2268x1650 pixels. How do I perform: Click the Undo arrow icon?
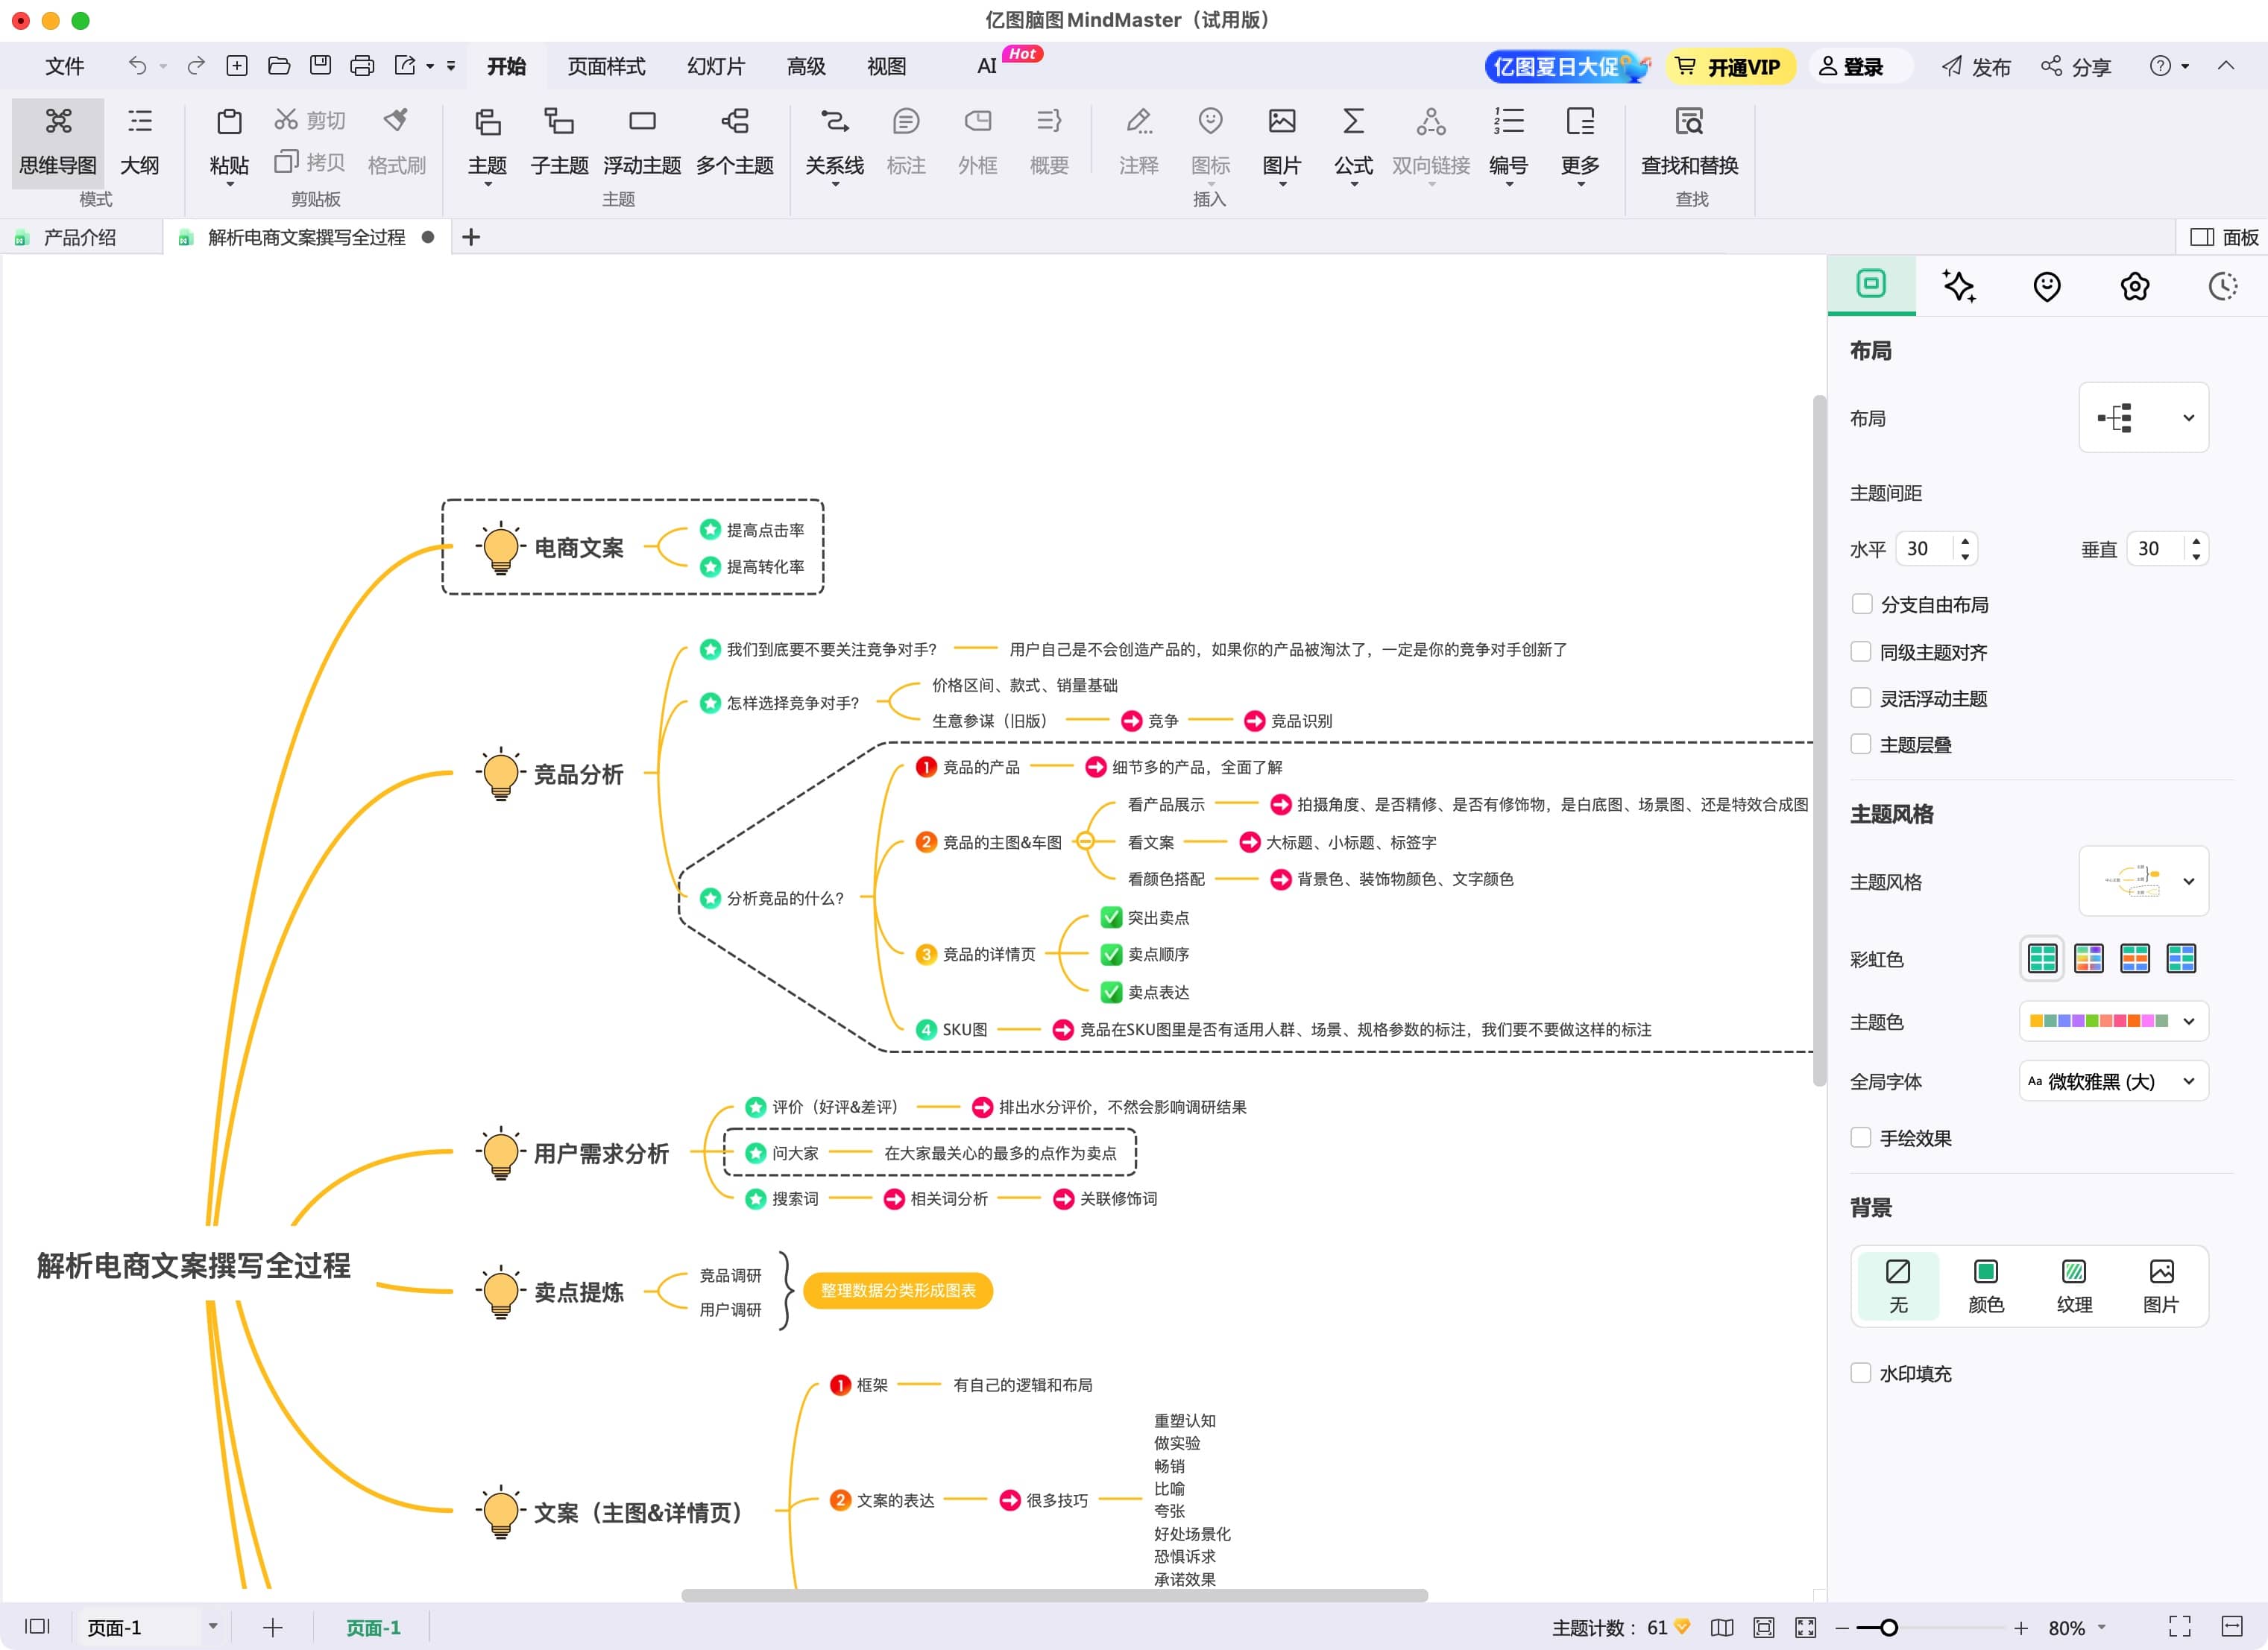coord(137,66)
